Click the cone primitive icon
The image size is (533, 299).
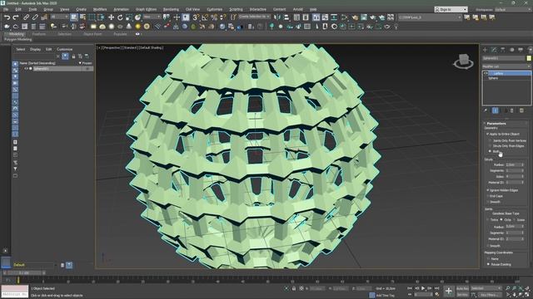(129, 27)
